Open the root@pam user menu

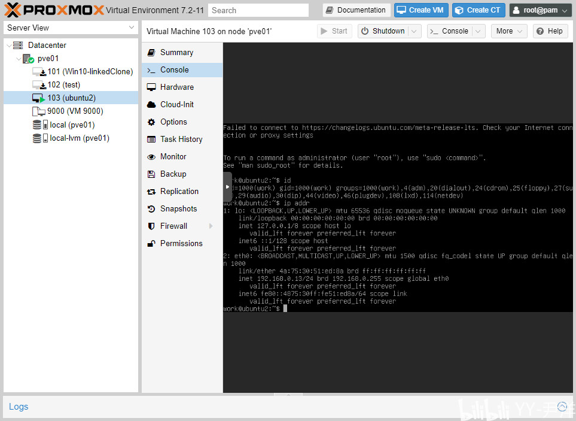click(540, 10)
